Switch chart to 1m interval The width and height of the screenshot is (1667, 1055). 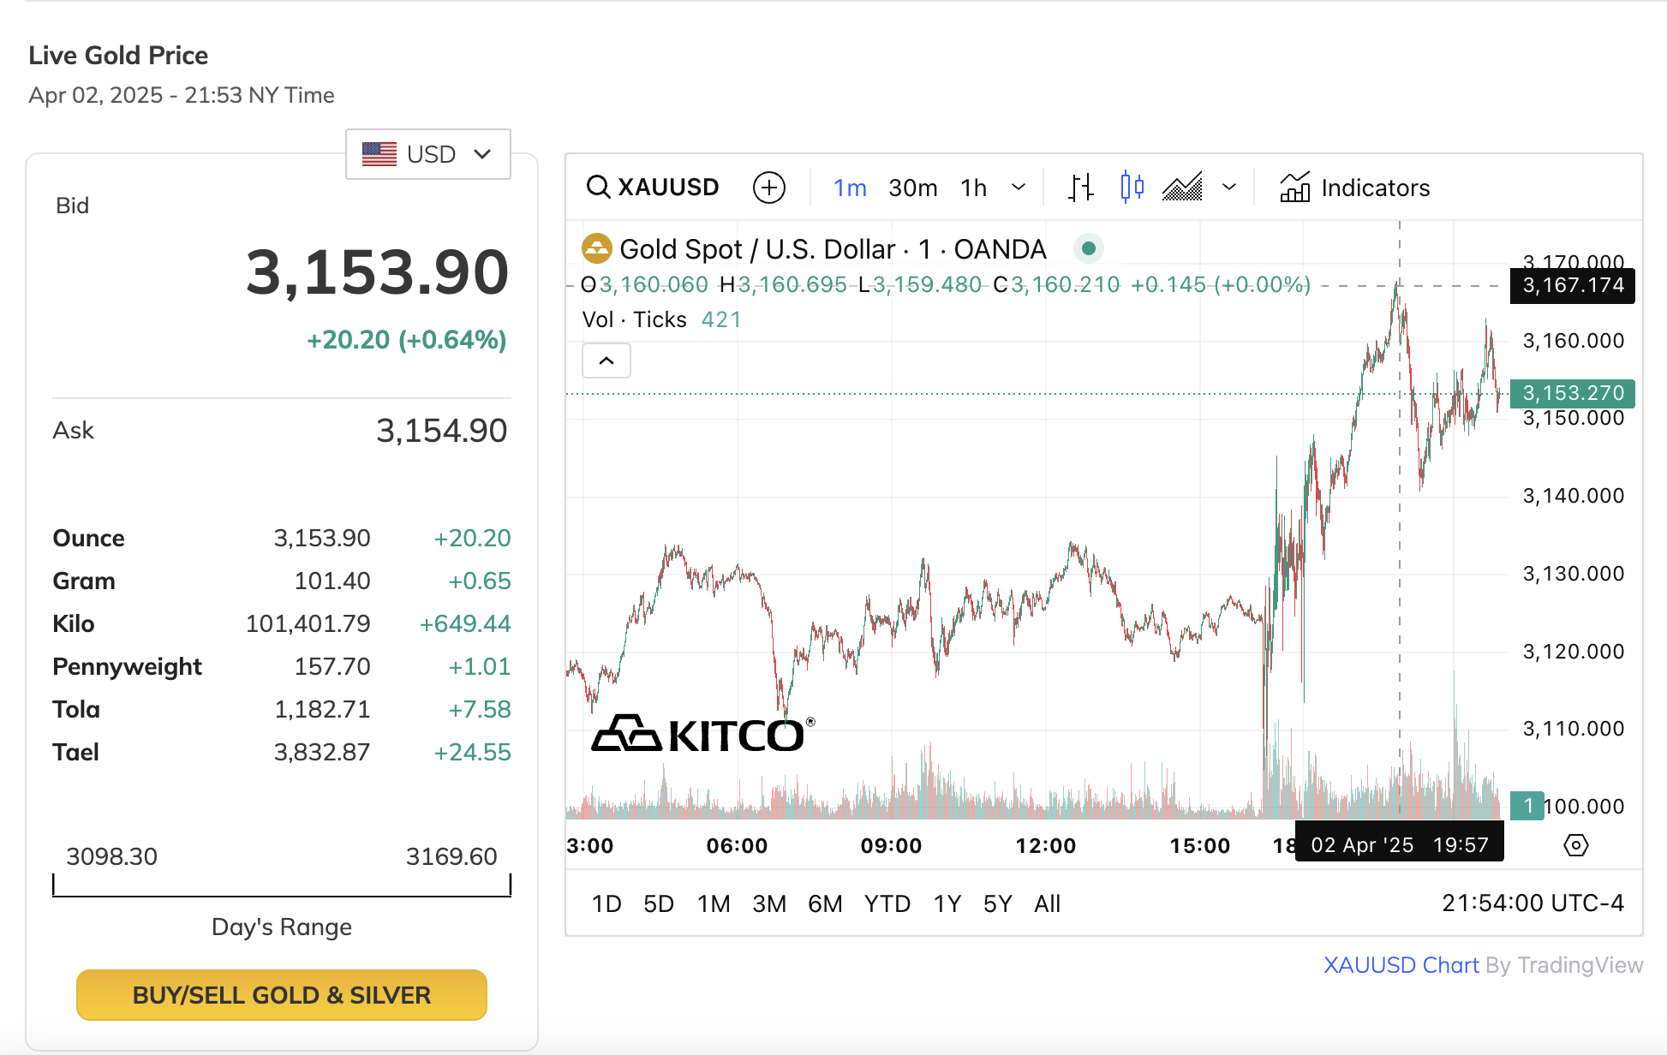[x=850, y=188]
